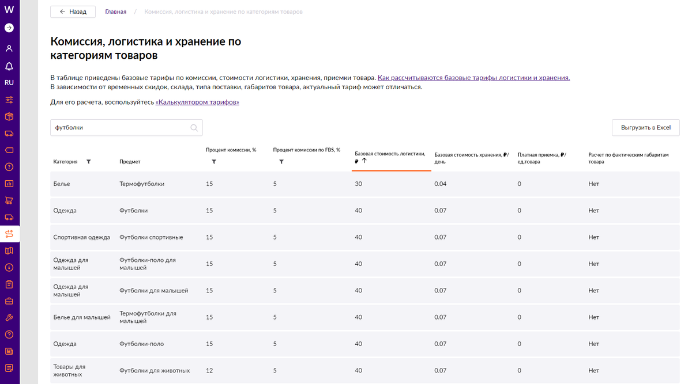Viewport: 692px width, 384px height.
Task: Click the Назад back button
Action: [73, 12]
